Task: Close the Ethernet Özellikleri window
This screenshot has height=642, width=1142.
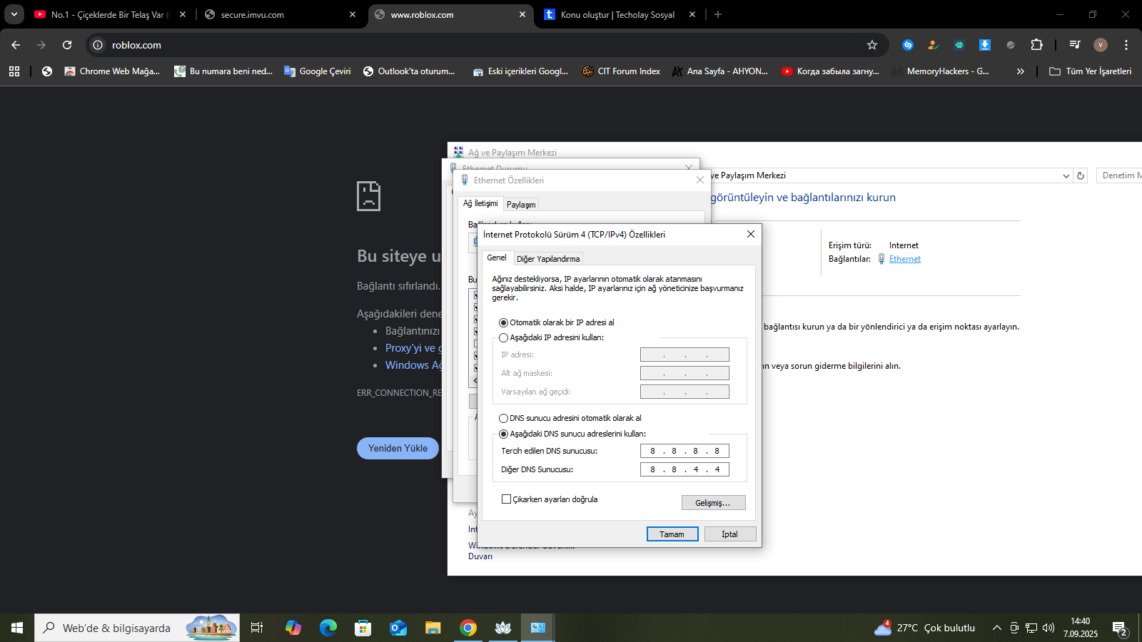Action: pyautogui.click(x=700, y=180)
